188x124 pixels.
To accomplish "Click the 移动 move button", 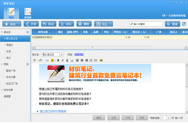I will point(49,24).
